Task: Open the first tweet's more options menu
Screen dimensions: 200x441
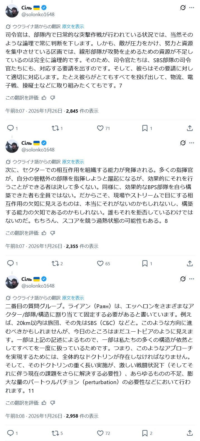Action: (192, 8)
